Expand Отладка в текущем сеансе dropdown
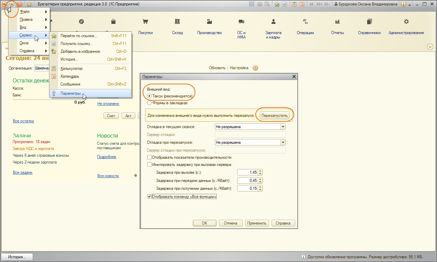Image resolution: width=437 pixels, height=262 pixels. point(283,127)
